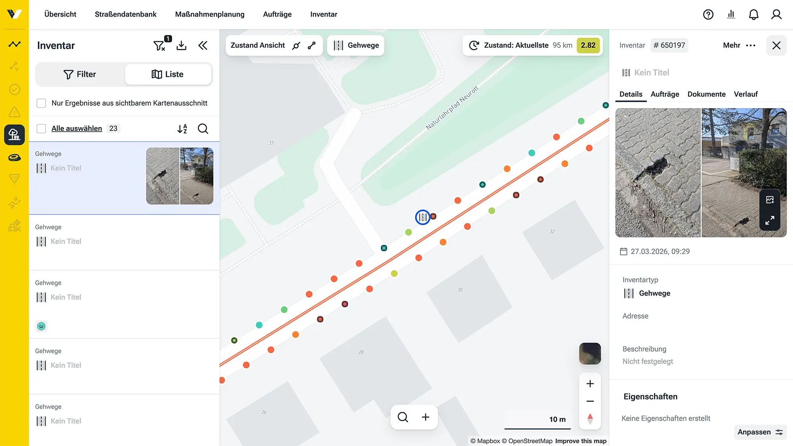Add new map item with plus
Viewport: 793px width, 446px height.
425,417
